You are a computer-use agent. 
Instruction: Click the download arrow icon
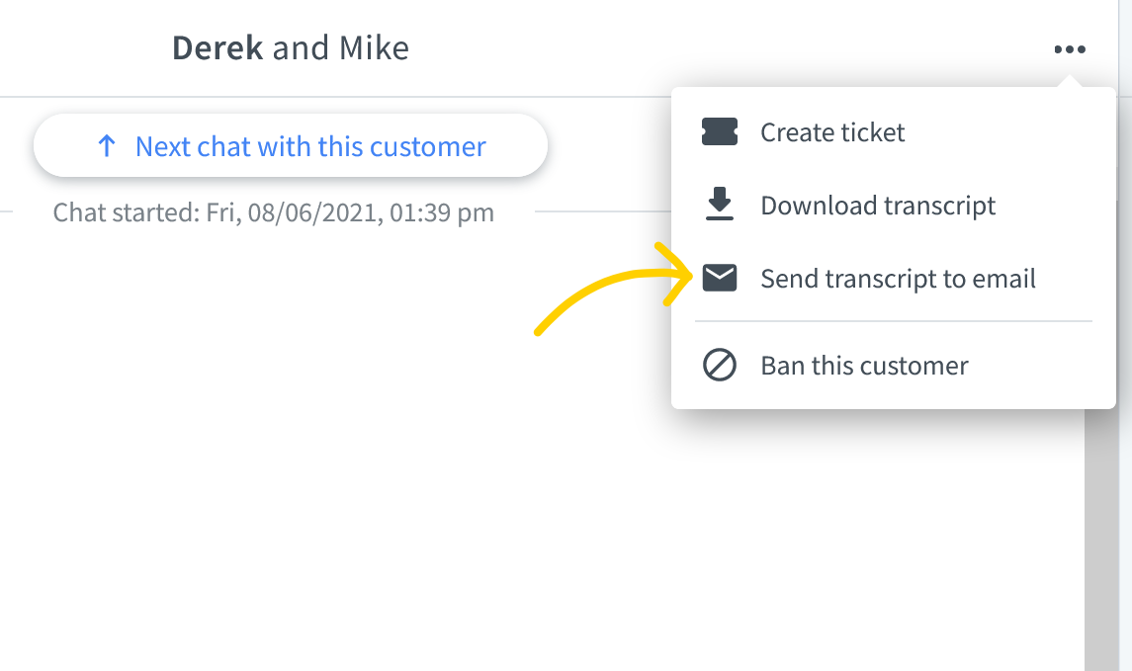point(719,204)
